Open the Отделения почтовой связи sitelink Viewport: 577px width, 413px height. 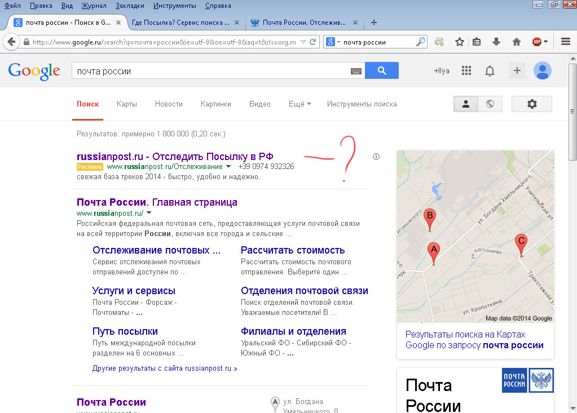pyautogui.click(x=305, y=291)
